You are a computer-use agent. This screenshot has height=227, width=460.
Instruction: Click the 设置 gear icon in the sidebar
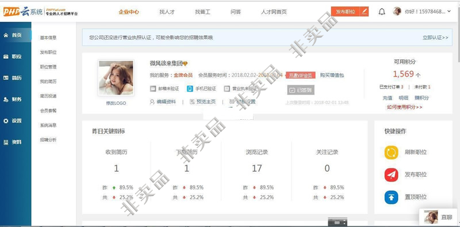(6, 121)
